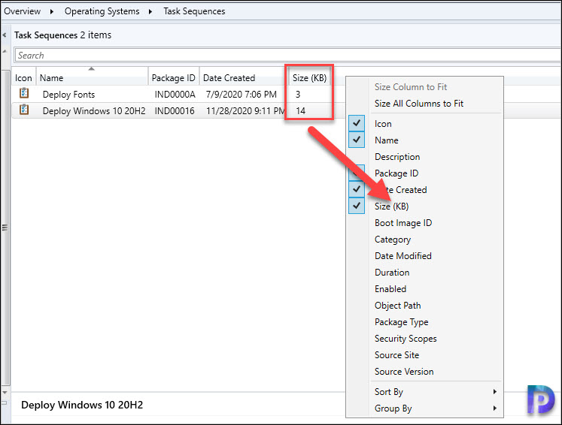Go to Operating Systems breadcrumb
562x425 pixels.
[102, 11]
